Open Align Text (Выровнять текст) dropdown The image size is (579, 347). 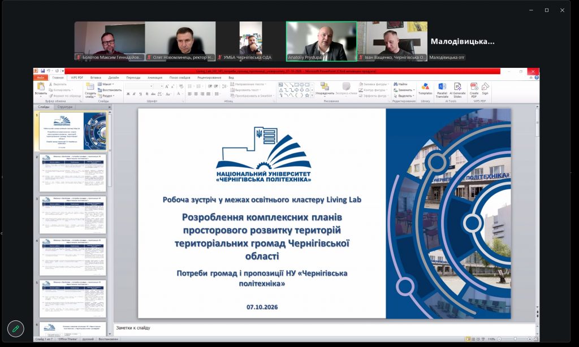coord(245,90)
